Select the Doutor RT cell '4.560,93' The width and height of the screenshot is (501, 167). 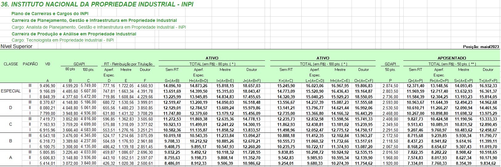coord(145,86)
